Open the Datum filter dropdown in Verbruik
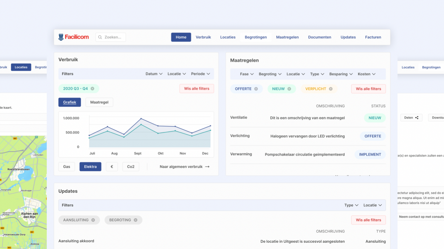Screen dimensions: 444x249 tap(154, 74)
